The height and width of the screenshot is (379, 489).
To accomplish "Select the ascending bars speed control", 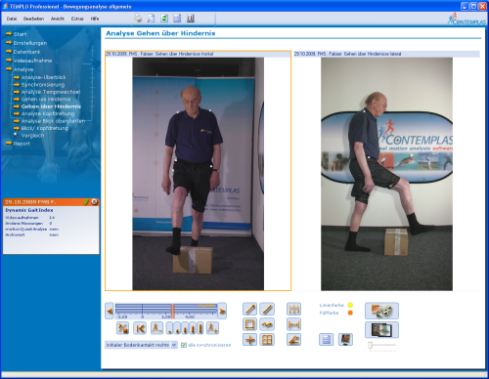I will 185,328.
